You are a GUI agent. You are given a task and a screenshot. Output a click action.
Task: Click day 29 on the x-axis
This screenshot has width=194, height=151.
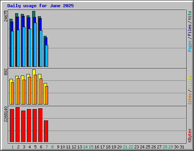(x=171, y=147)
